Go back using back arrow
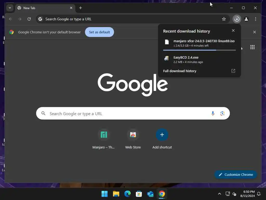Image resolution: width=266 pixels, height=200 pixels. coord(10,19)
